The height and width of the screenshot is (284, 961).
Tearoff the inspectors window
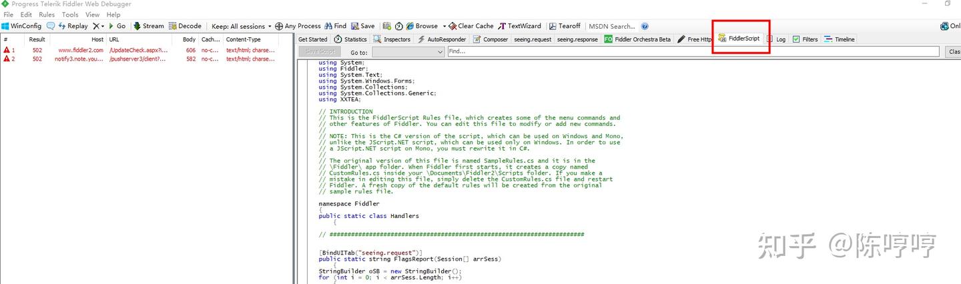(565, 26)
